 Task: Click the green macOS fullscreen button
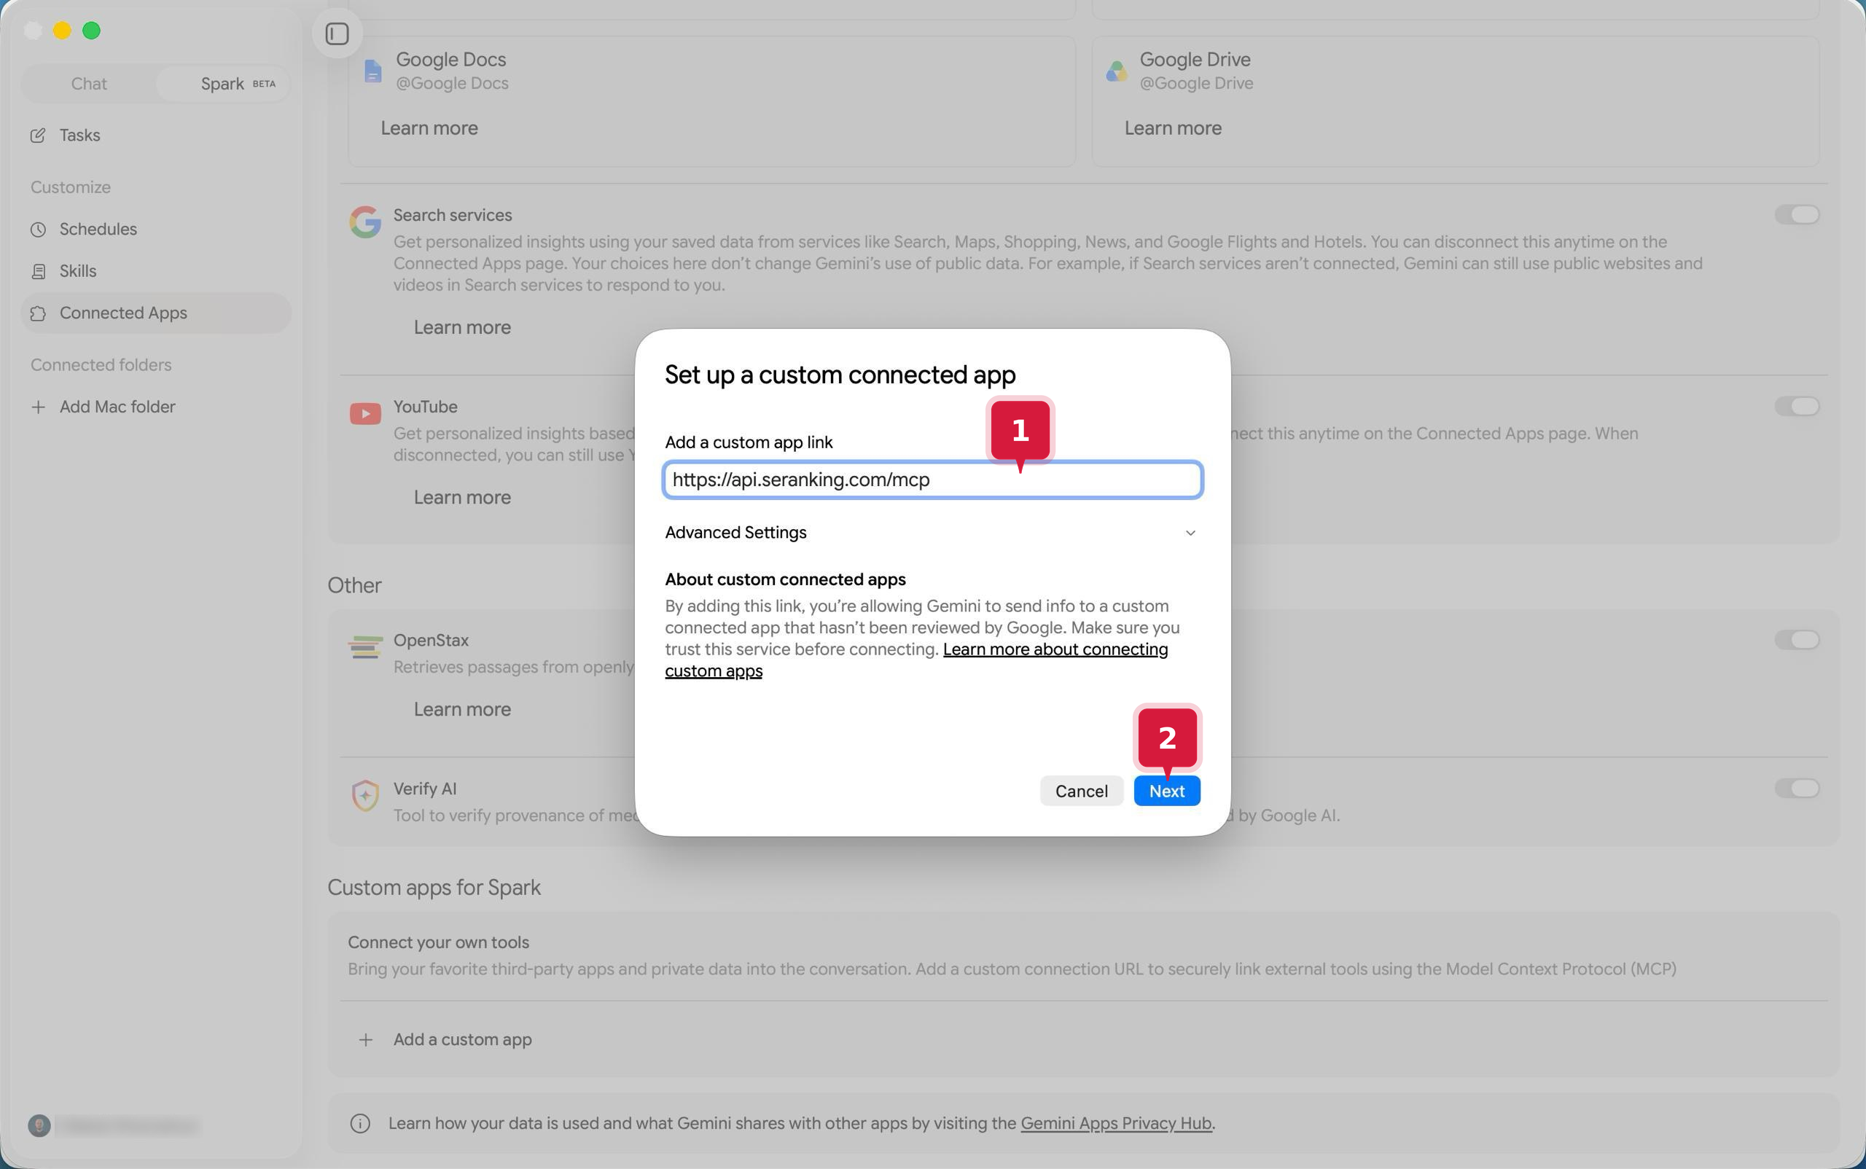coord(91,30)
